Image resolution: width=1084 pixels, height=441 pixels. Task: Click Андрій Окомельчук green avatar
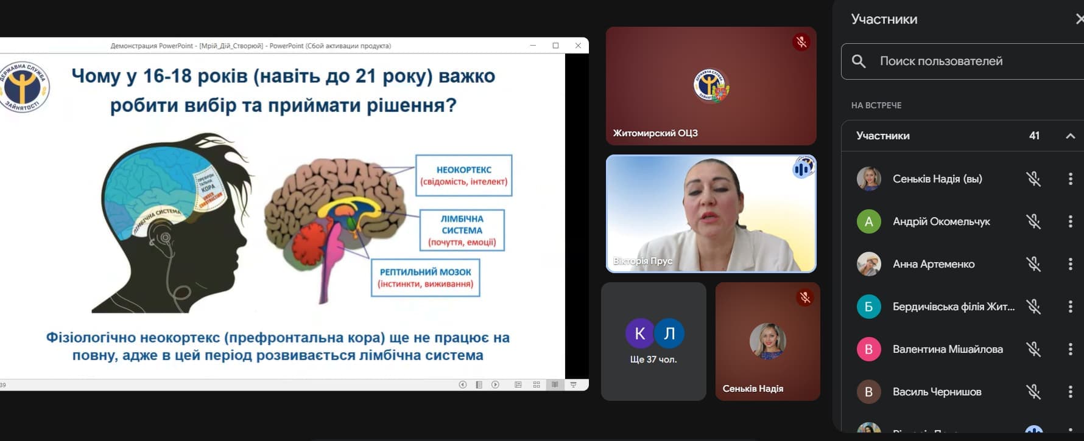(869, 221)
